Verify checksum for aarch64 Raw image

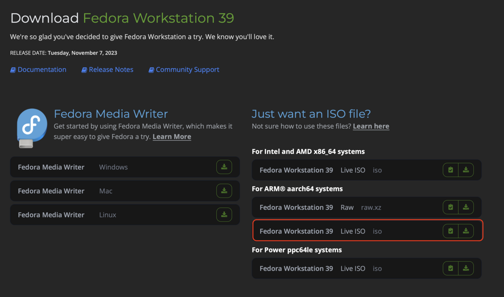click(x=451, y=207)
